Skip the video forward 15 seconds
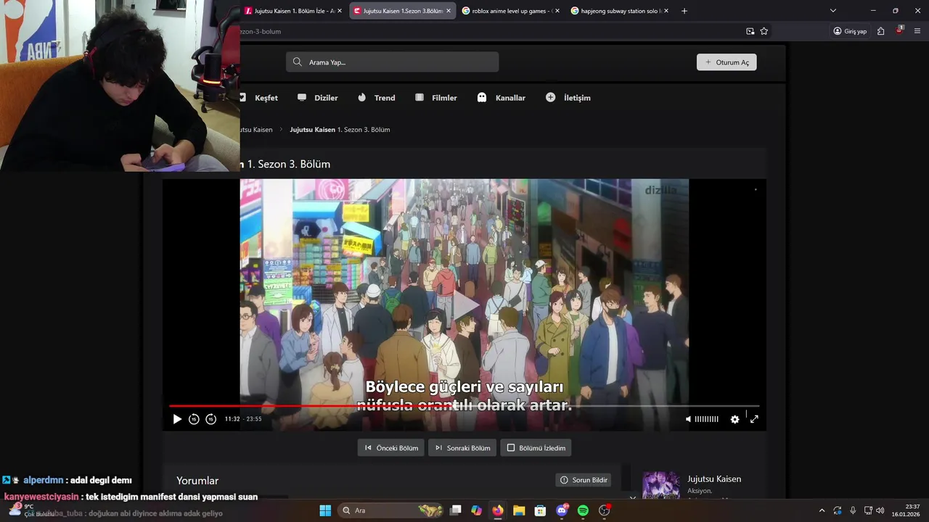The height and width of the screenshot is (522, 929). [x=210, y=419]
